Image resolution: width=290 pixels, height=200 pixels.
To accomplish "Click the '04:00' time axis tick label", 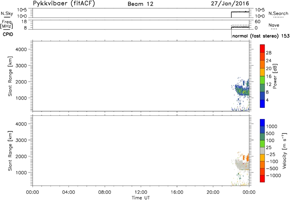I will tap(69, 192).
